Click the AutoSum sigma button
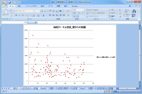This screenshot has width=142, height=94. [120, 10]
